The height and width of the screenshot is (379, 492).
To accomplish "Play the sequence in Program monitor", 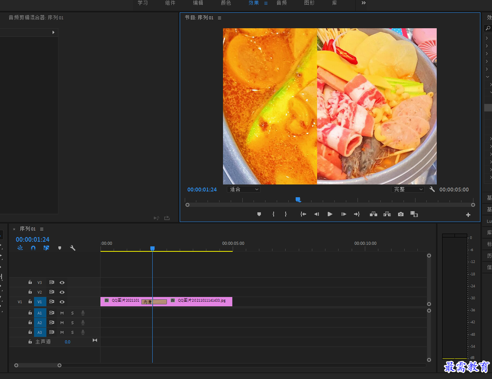I will 330,214.
